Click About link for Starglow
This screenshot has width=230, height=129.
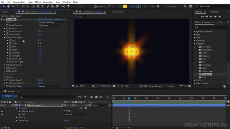tap(59, 19)
